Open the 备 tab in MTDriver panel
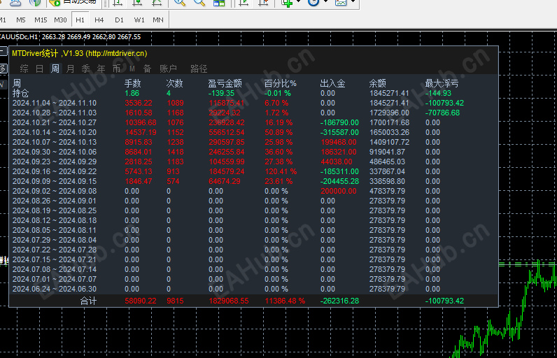Screen dimensions: 557x358 147,69
